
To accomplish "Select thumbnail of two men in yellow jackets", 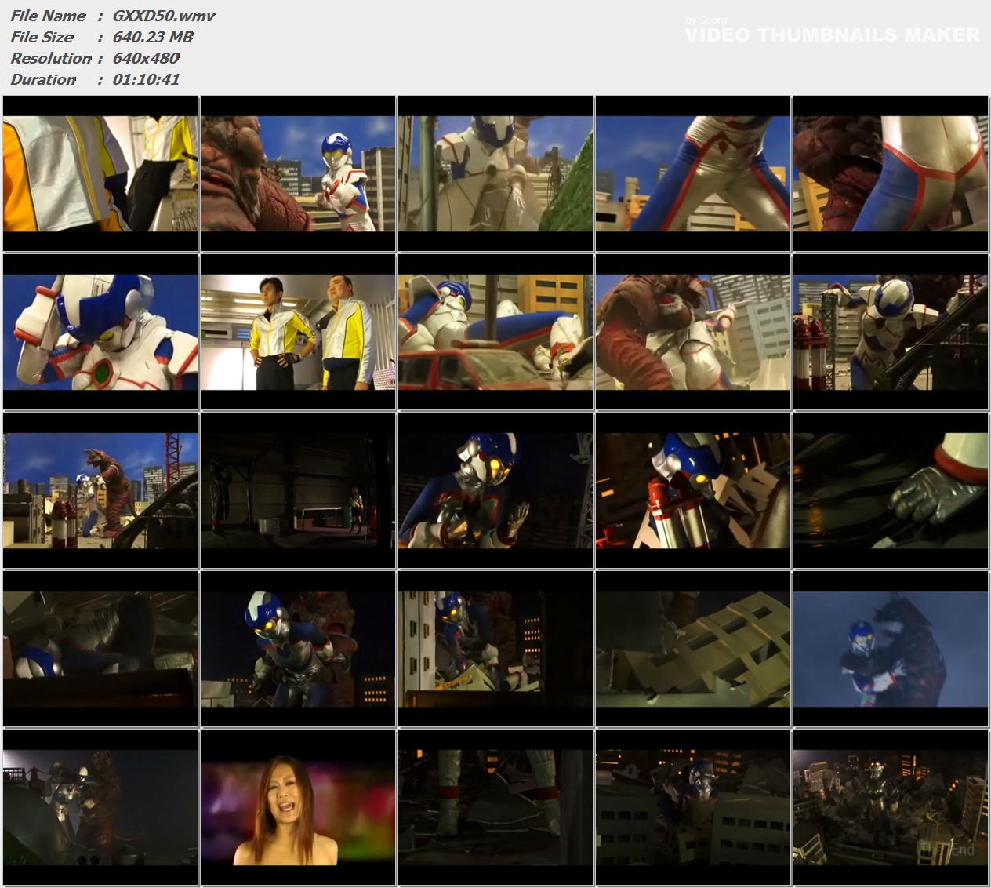I will [x=298, y=332].
